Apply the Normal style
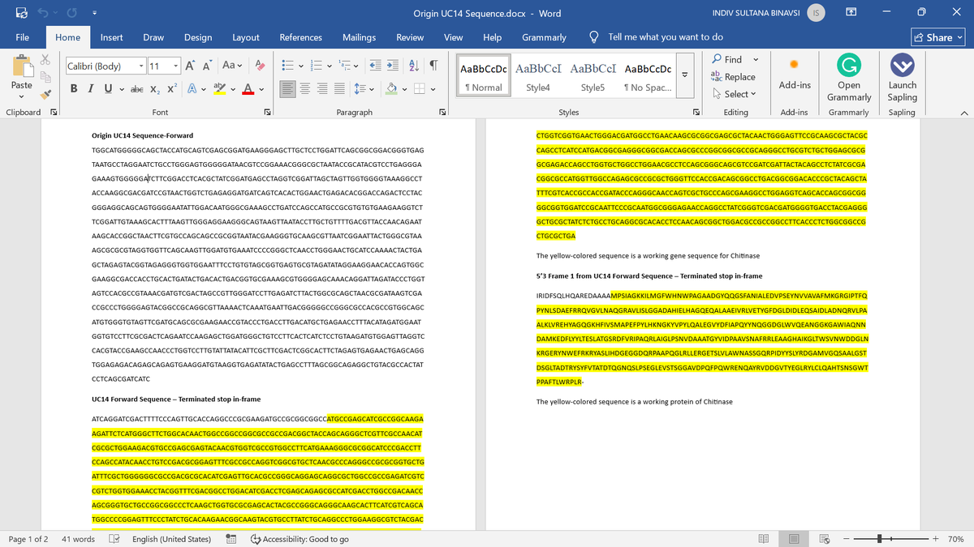974x547 pixels. tap(482, 75)
